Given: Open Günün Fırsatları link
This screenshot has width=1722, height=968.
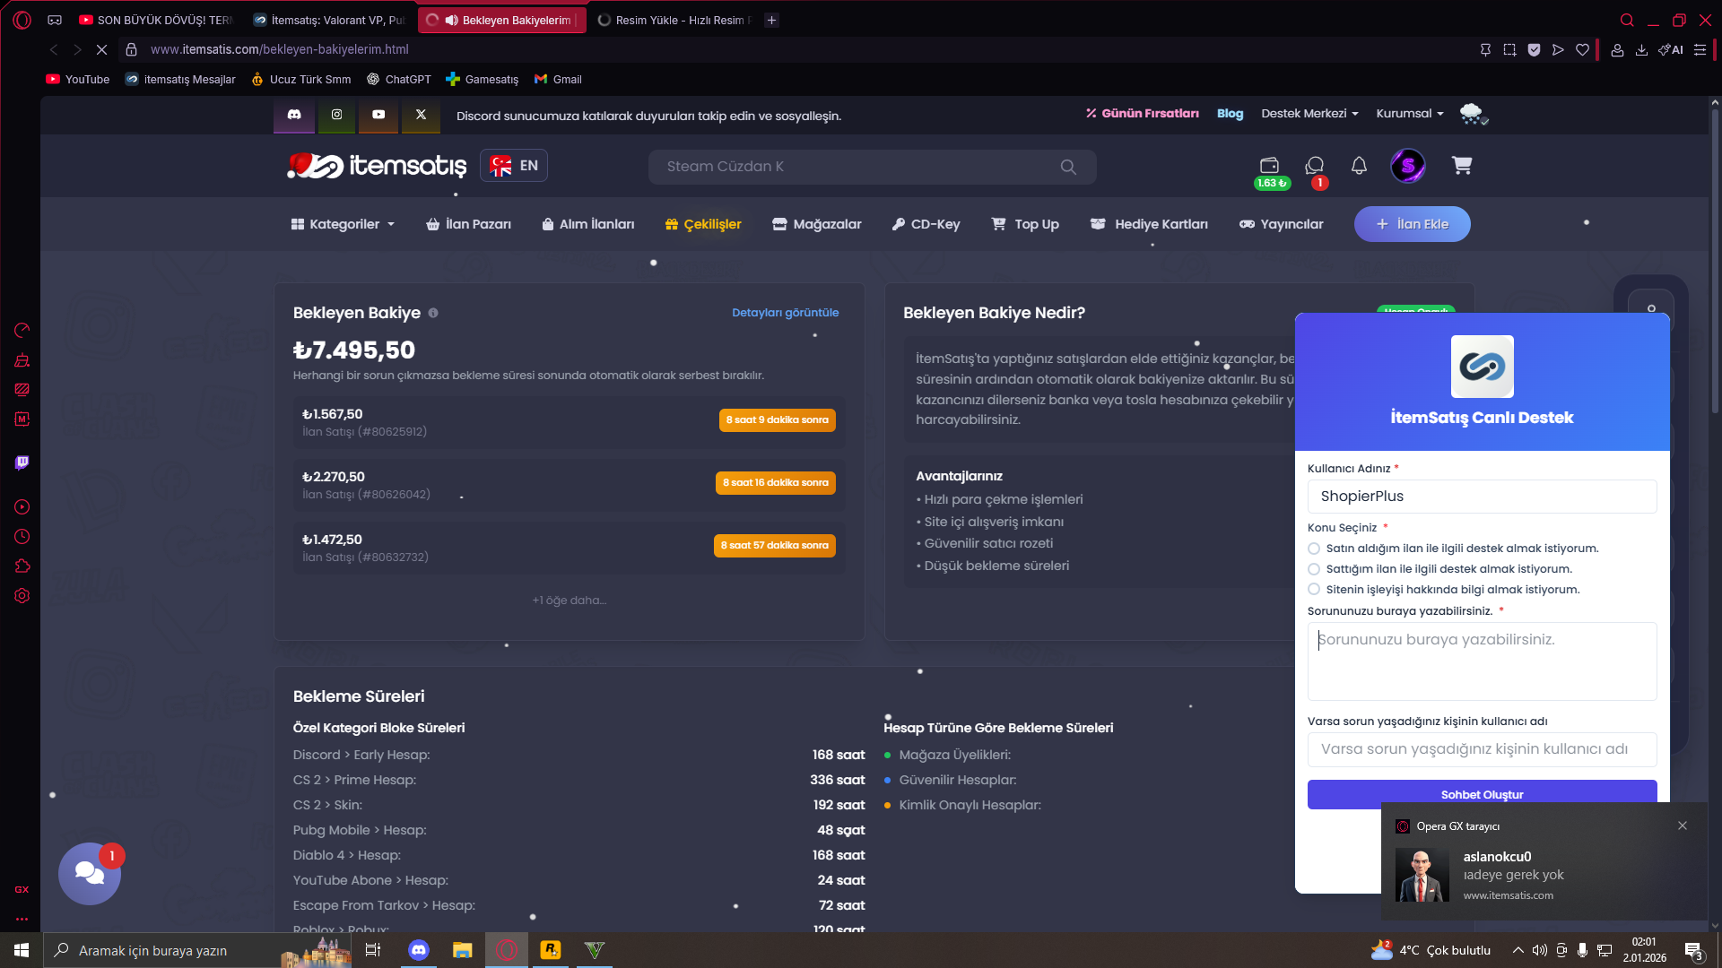Looking at the screenshot, I should click(x=1143, y=114).
